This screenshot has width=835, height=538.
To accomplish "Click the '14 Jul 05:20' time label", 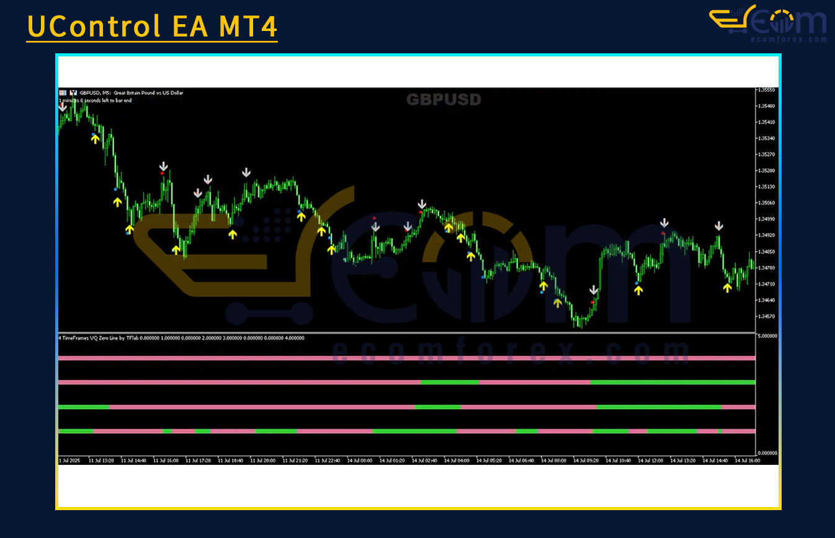I will click(489, 461).
